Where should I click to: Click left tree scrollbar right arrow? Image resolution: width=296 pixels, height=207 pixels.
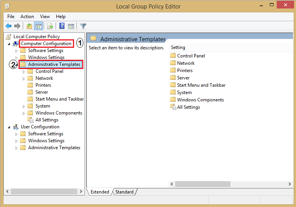coord(81,191)
